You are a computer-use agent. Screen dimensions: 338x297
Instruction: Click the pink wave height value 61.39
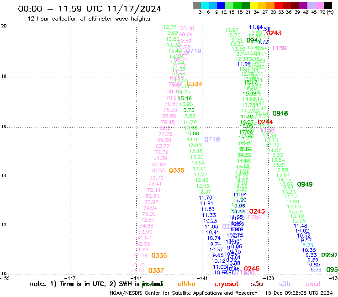click(x=160, y=158)
